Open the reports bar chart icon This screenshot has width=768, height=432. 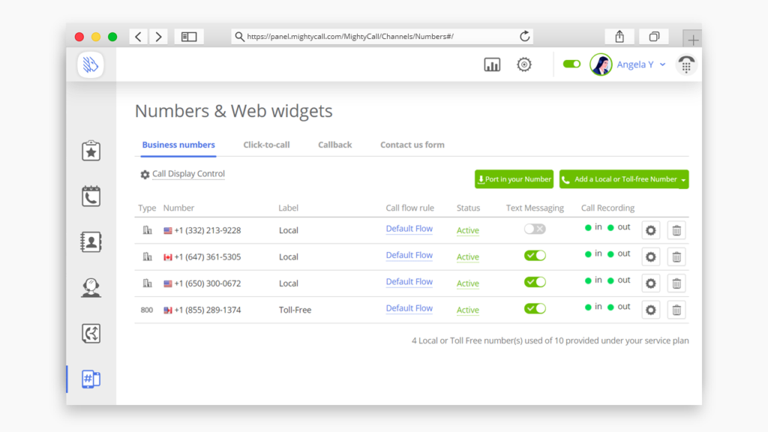(x=492, y=65)
